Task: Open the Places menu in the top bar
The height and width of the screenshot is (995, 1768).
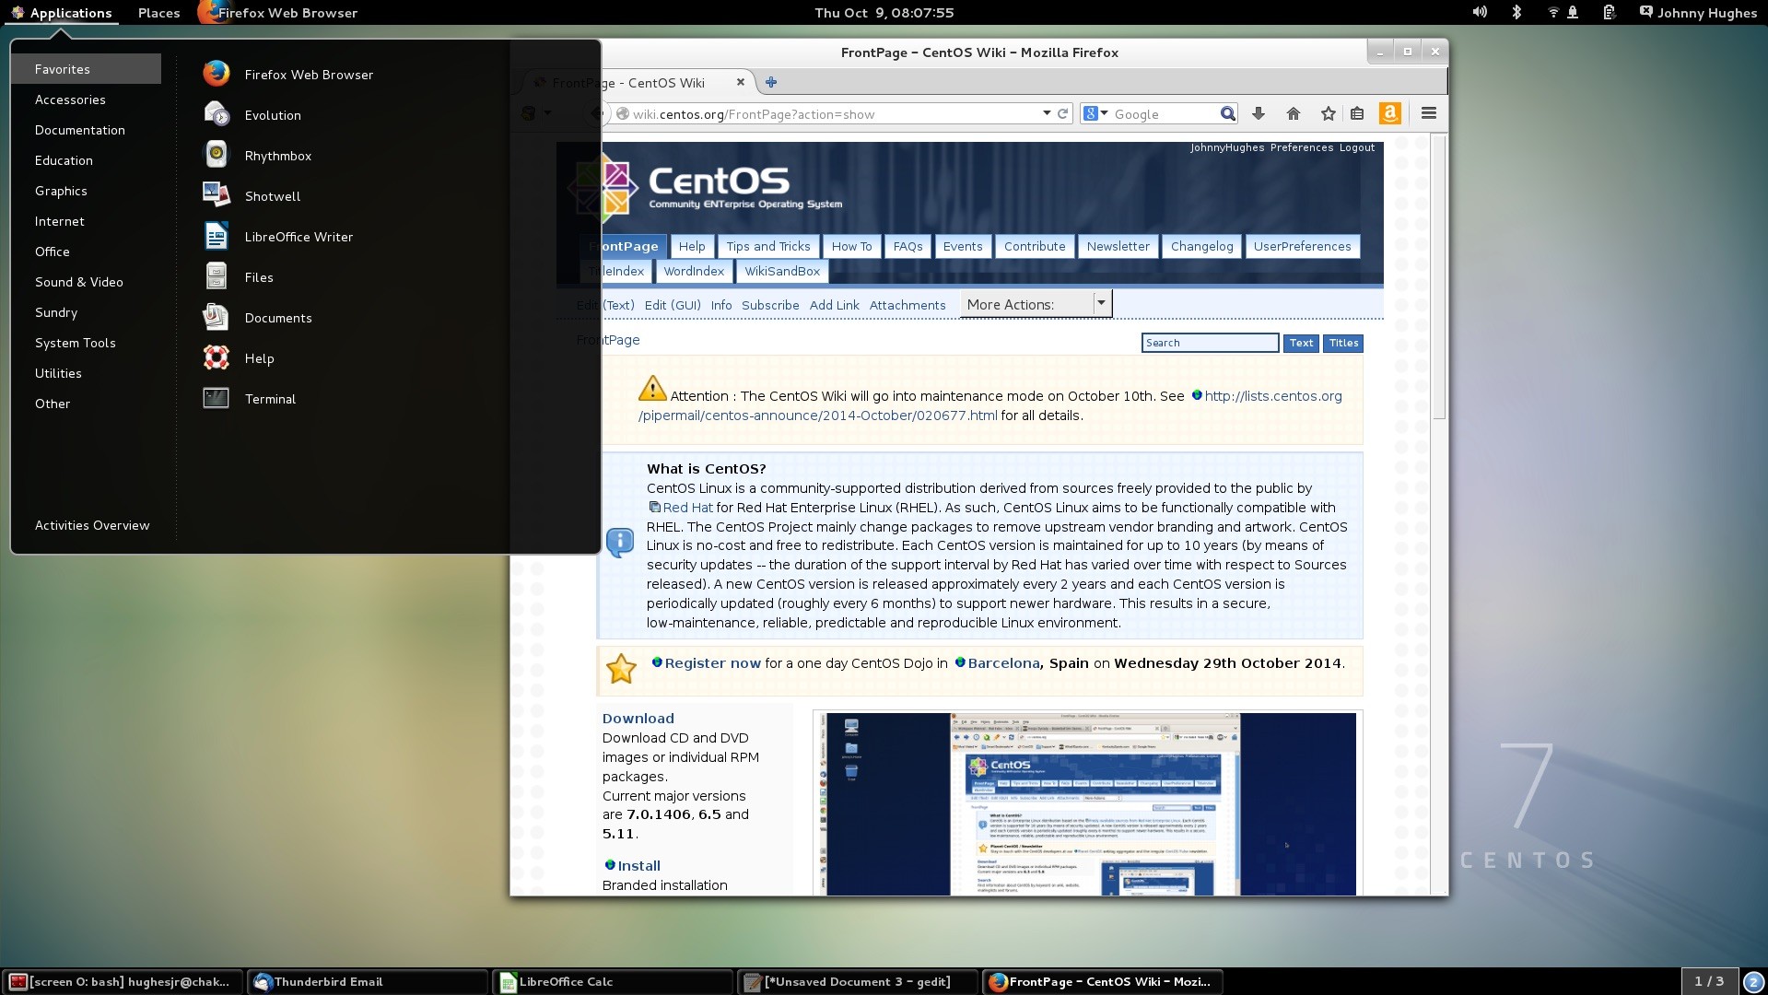Action: click(158, 12)
